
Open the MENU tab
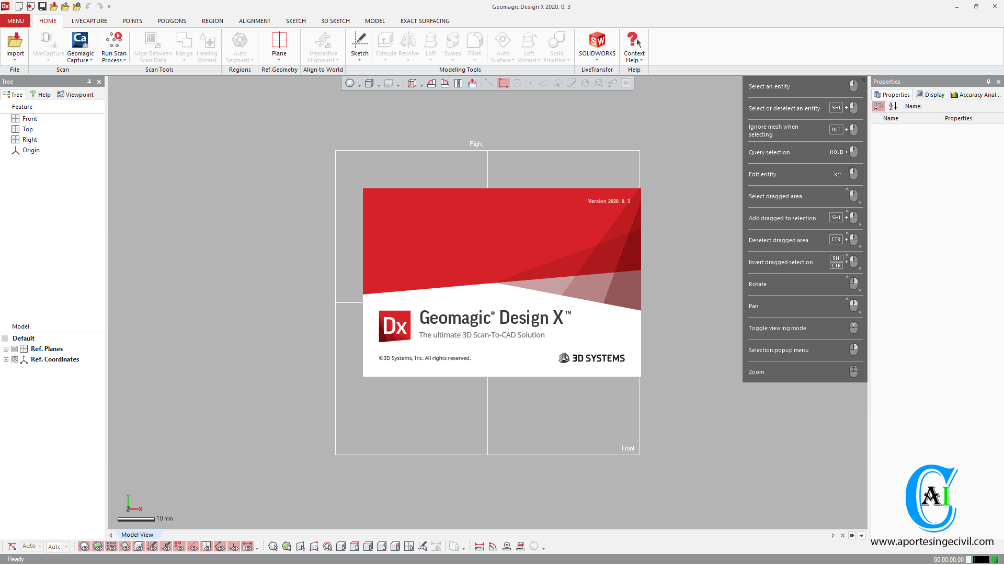pyautogui.click(x=16, y=21)
